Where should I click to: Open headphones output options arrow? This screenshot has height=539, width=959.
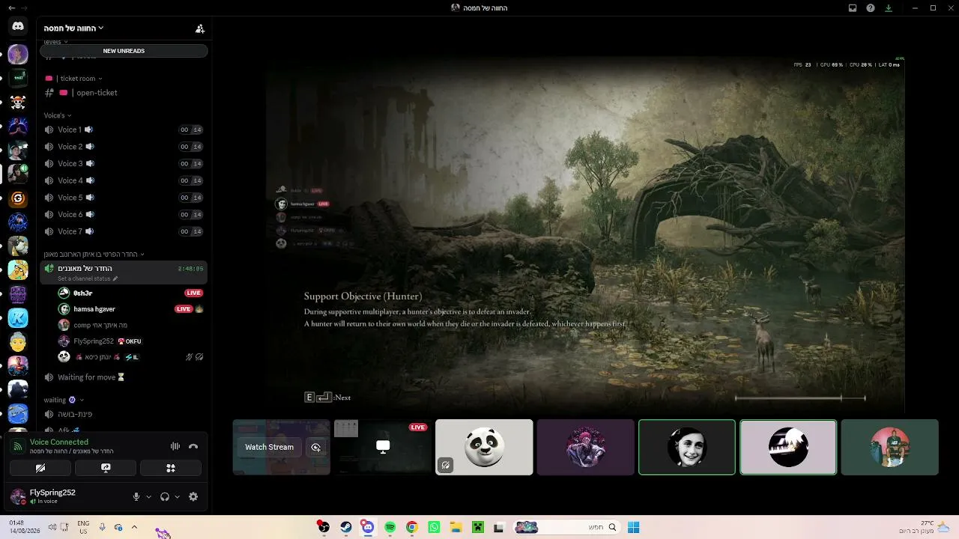pos(177,496)
